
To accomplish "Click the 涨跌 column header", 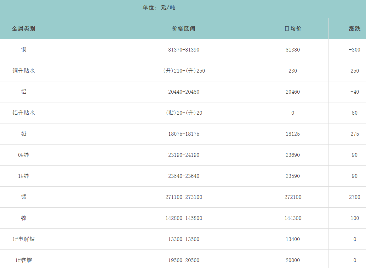I will [354, 29].
